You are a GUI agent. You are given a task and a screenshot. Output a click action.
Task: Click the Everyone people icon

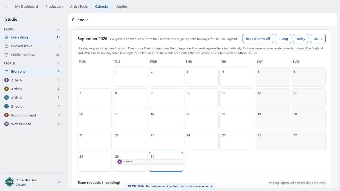7,71
